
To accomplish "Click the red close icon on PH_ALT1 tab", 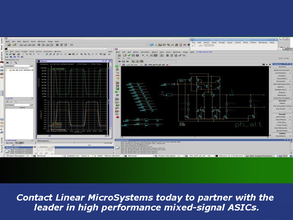I will (x=167, y=65).
